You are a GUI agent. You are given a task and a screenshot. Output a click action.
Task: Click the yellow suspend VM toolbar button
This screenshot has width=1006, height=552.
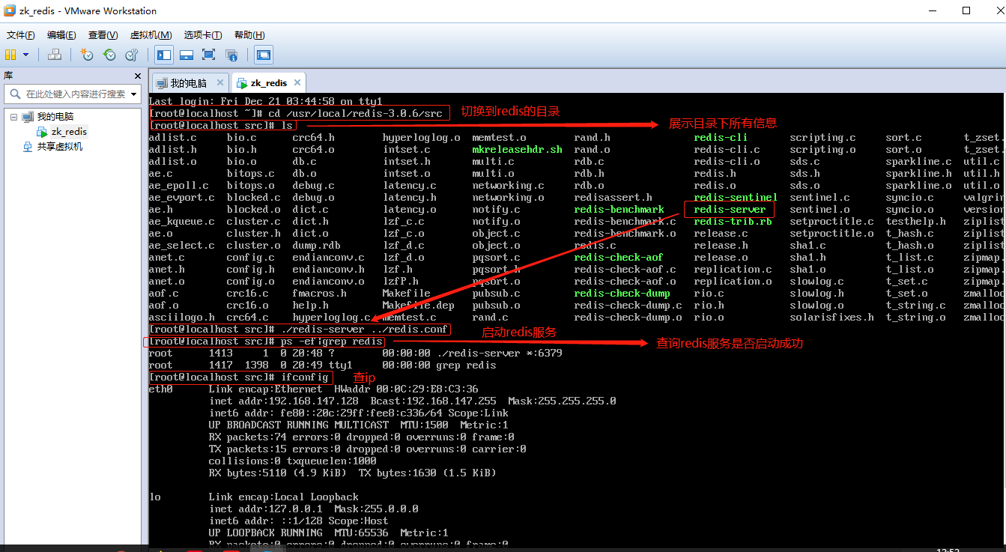pos(10,55)
